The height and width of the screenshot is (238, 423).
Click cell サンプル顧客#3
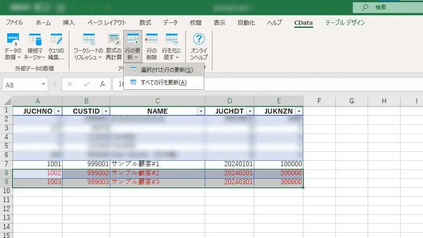[x=157, y=182]
